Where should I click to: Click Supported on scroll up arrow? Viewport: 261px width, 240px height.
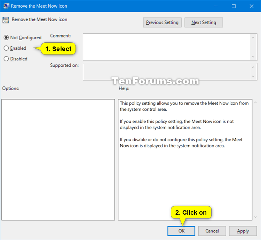(x=253, y=67)
